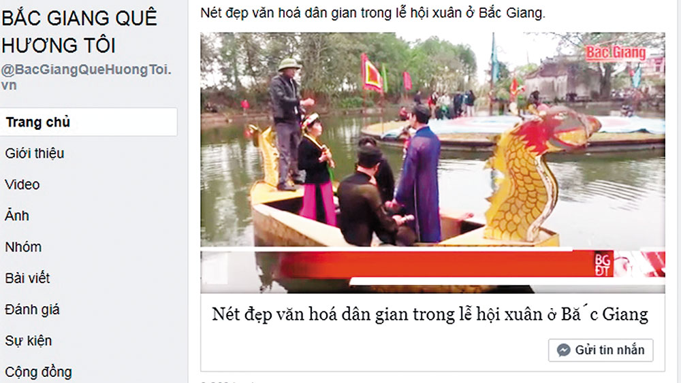Open the Nhóm sidebar item
The image size is (681, 383).
point(23,247)
